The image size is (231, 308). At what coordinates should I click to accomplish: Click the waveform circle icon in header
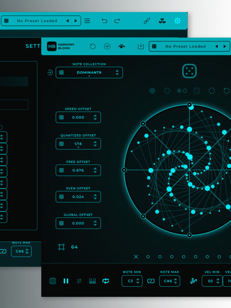tap(107, 46)
